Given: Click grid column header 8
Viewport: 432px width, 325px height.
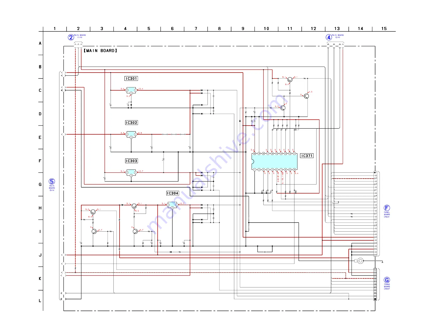Looking at the screenshot, I should click(x=219, y=29).
